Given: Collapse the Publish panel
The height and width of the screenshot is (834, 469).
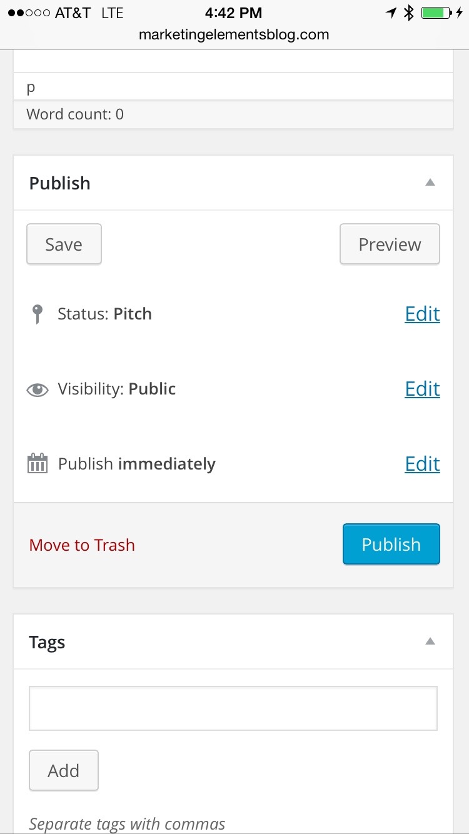Looking at the screenshot, I should click(x=430, y=183).
